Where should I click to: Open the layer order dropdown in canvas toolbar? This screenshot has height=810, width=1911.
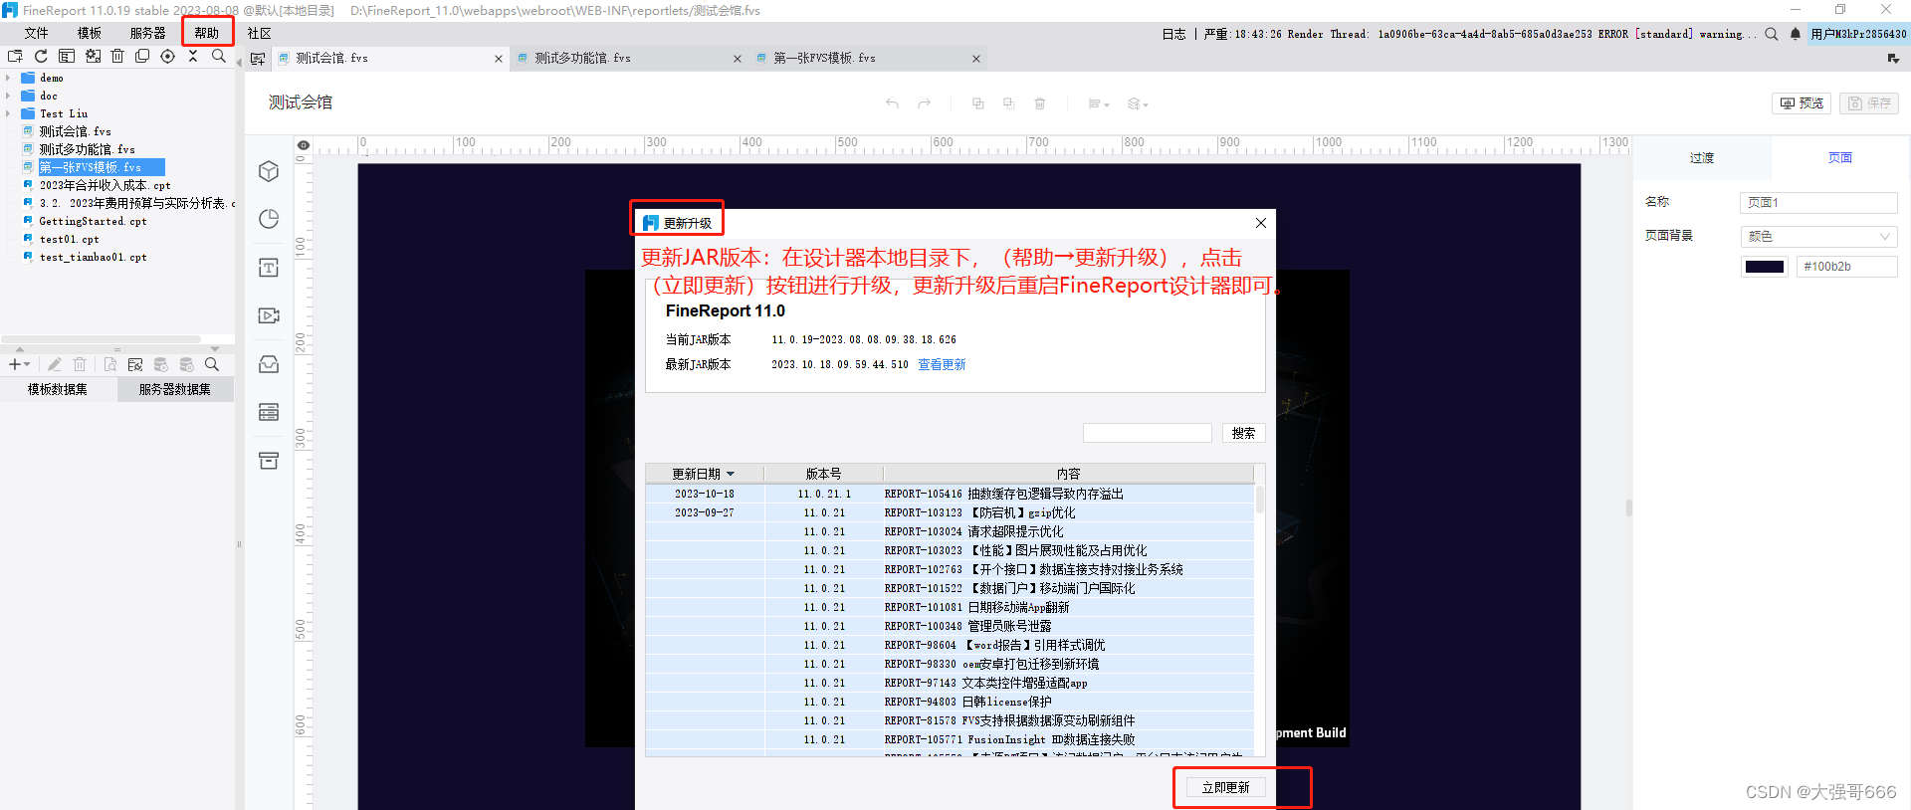[1138, 103]
